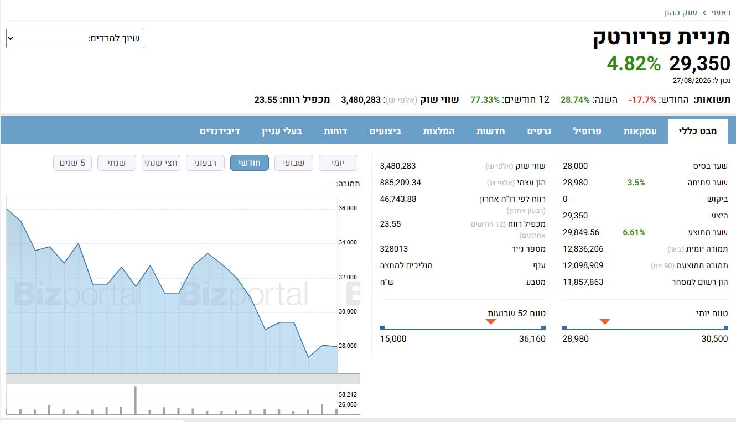
Task: Click the profit value 46,743.88
Action: click(398, 199)
